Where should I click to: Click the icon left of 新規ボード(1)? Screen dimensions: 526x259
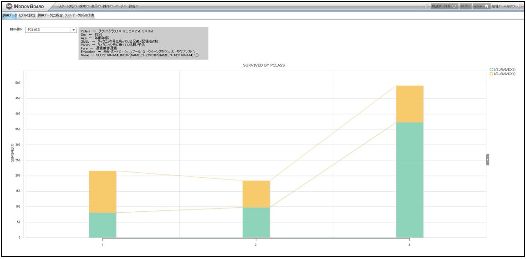pos(427,6)
